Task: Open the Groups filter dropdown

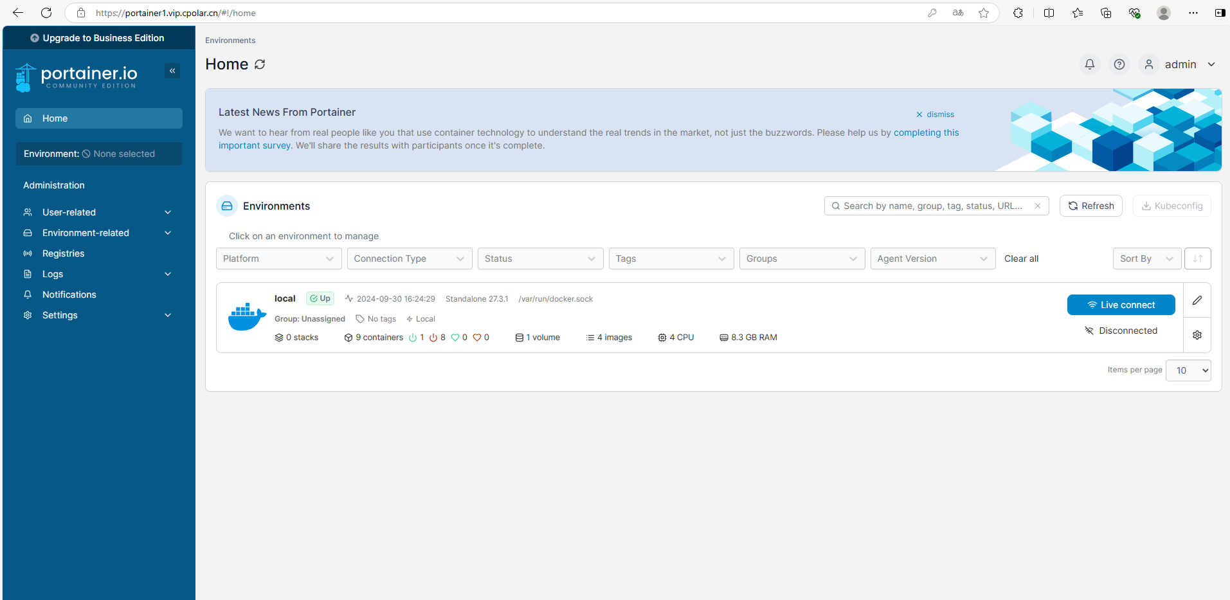Action: 802,259
